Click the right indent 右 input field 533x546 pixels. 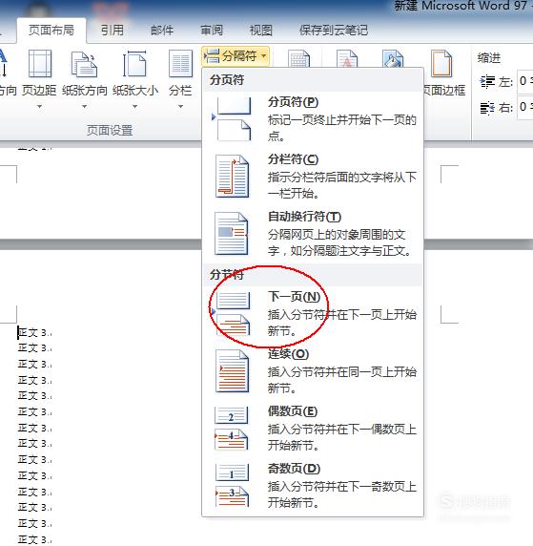pos(525,108)
